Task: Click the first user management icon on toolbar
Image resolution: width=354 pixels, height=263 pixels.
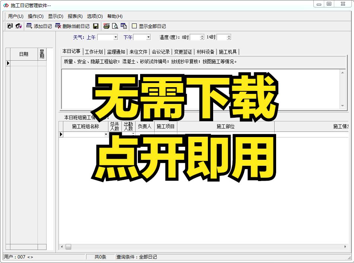Action: pyautogui.click(x=9, y=26)
